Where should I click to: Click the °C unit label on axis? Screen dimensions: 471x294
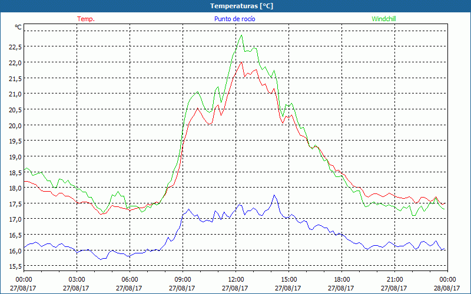click(x=18, y=27)
